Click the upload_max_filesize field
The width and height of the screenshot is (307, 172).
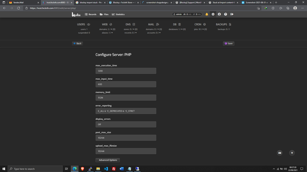point(126,151)
